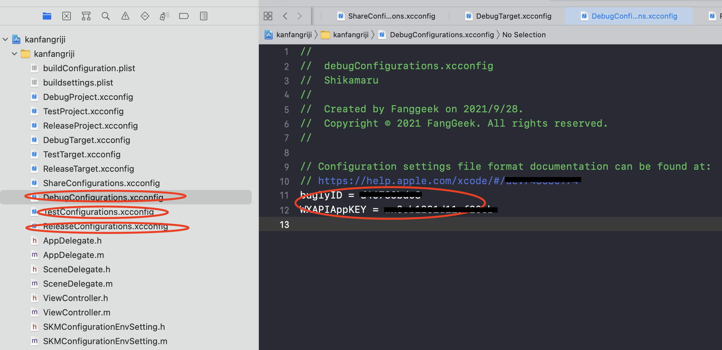
Task: Switch to the Debug navigator icon
Action: [165, 16]
